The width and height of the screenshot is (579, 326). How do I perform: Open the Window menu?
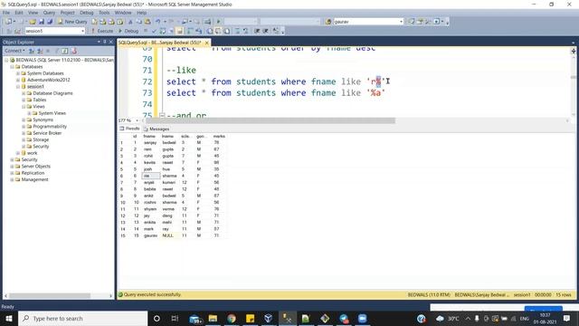pyautogui.click(x=123, y=13)
